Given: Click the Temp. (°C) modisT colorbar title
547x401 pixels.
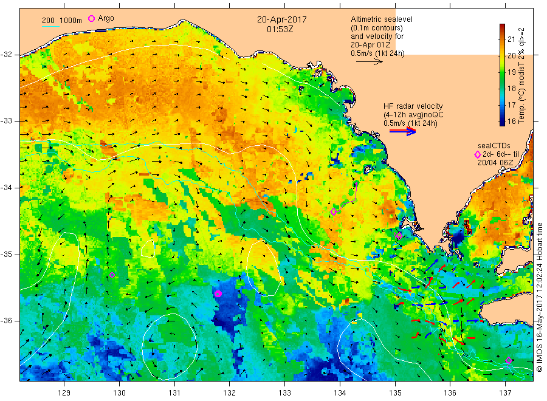Looking at the screenshot, I should (521, 75).
